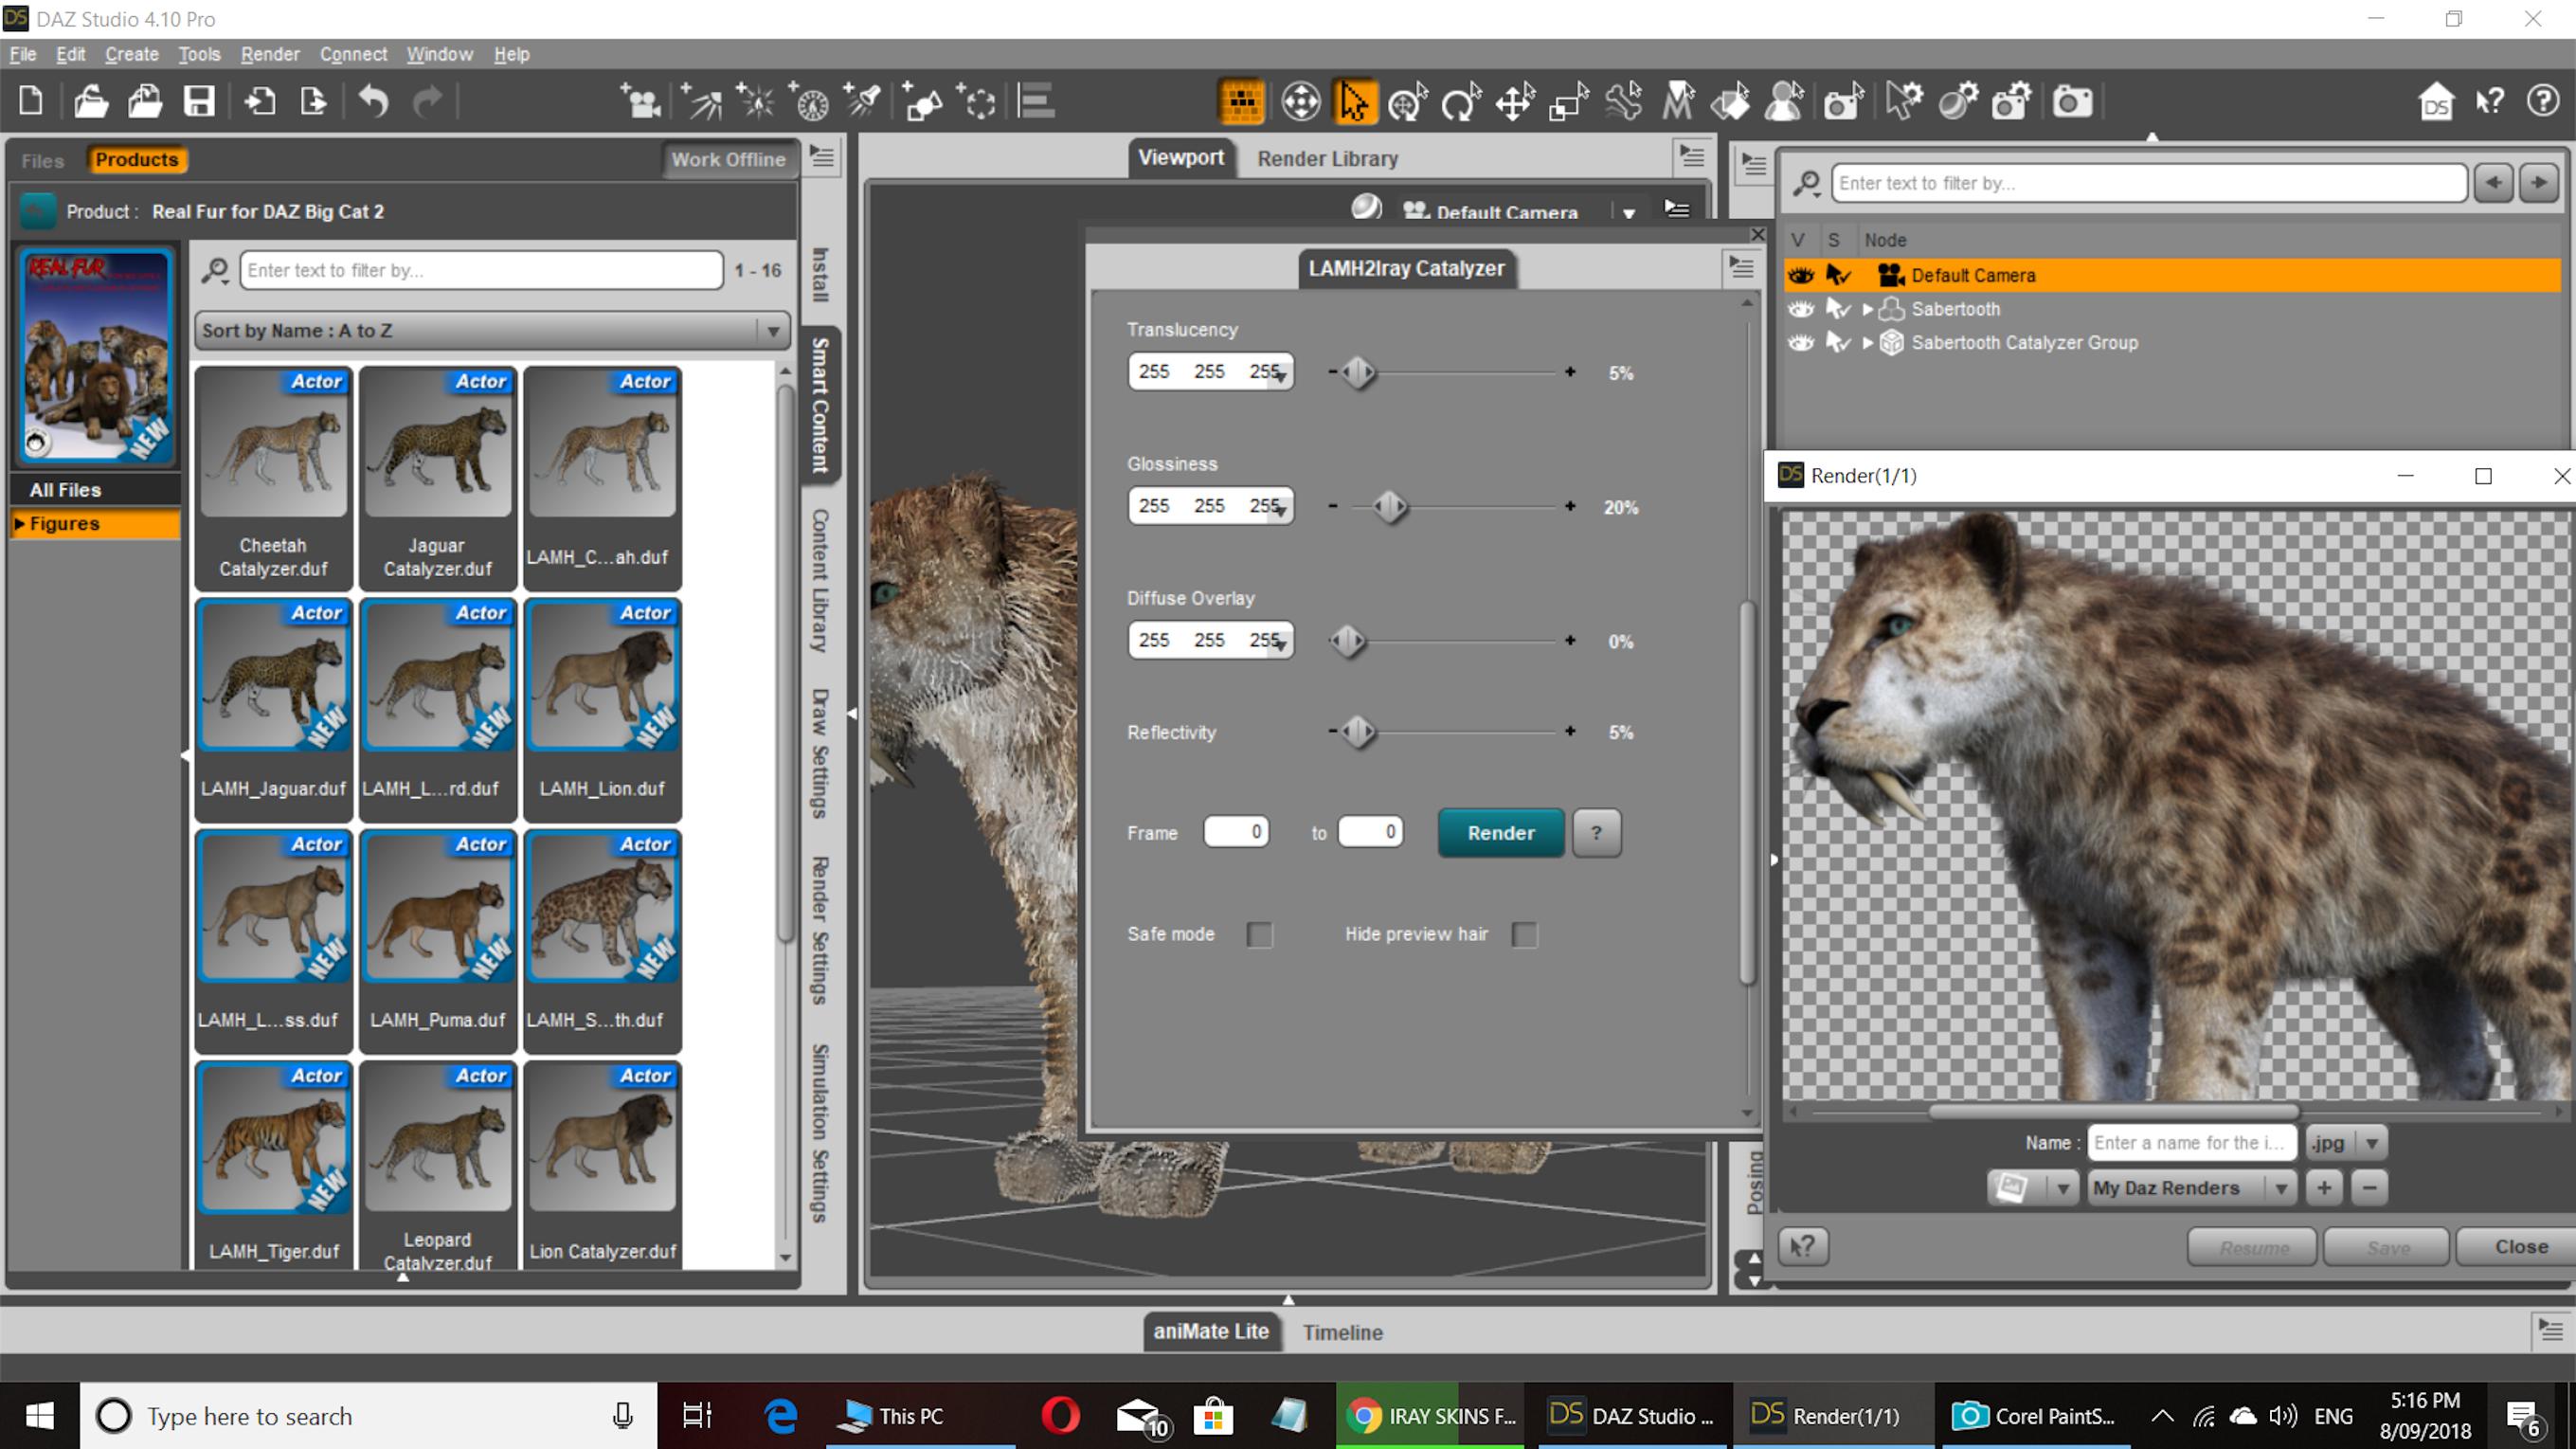
Task: Expand the Sabertooth Catalyzer Group node
Action: pos(1867,343)
